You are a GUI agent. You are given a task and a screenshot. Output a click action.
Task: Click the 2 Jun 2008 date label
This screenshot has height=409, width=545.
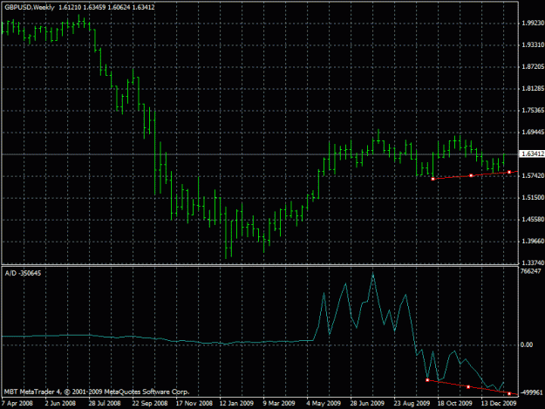60,403
